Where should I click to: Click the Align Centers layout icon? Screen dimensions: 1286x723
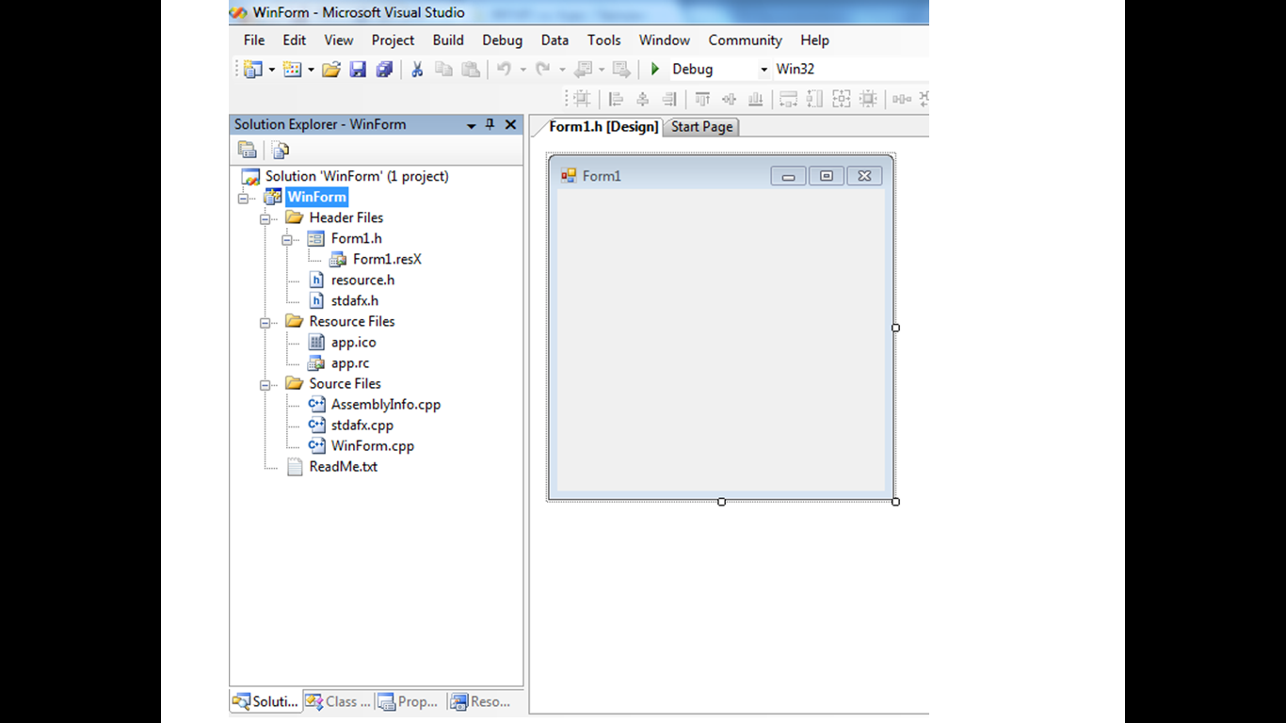pyautogui.click(x=643, y=98)
